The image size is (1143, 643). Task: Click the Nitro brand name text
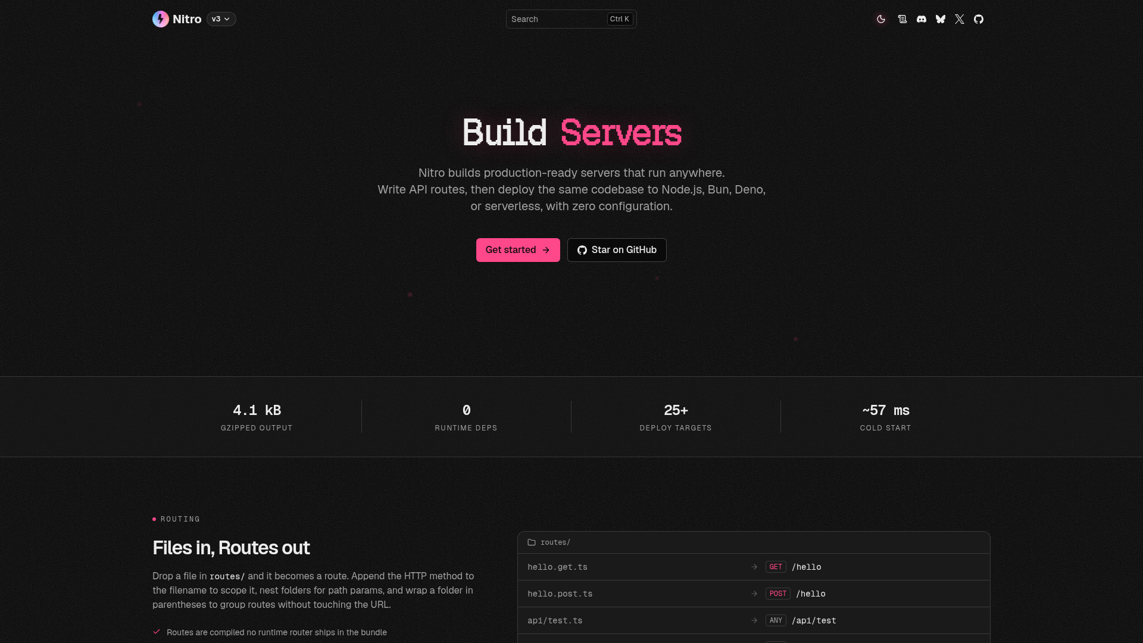click(187, 19)
